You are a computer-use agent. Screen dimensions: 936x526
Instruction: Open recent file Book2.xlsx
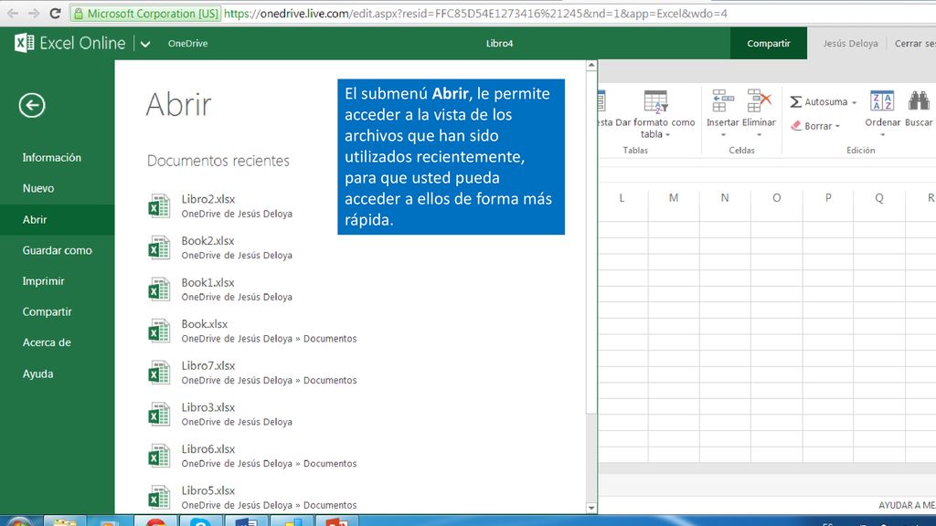pyautogui.click(x=207, y=241)
